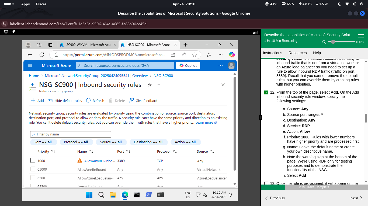Switch to the Resources tab
368x206 pixels.
(297, 53)
